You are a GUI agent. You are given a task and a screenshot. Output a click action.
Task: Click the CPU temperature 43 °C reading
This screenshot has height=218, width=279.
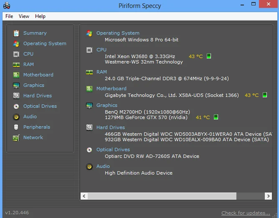pyautogui.click(x=196, y=56)
